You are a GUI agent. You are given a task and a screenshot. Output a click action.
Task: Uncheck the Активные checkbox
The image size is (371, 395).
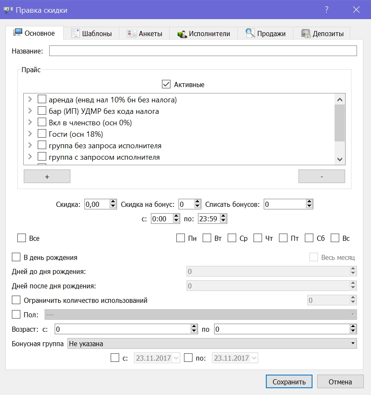click(166, 84)
